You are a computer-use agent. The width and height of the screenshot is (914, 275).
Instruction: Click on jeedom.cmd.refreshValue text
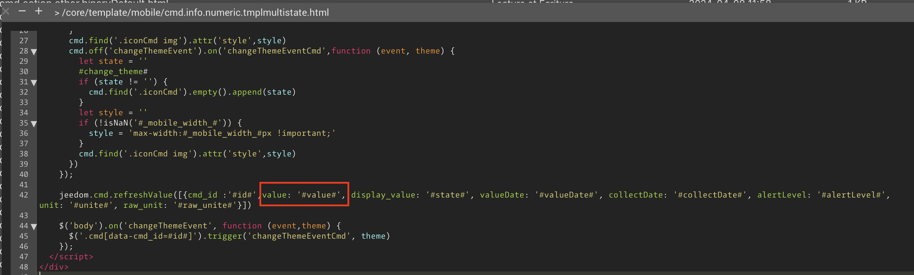(x=116, y=195)
